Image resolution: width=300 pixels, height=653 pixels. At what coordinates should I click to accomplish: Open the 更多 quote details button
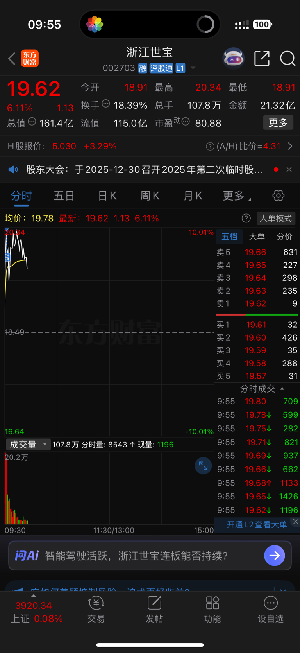point(278,123)
